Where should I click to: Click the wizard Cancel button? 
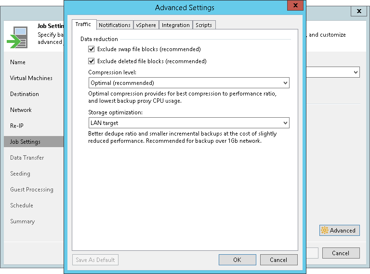(340, 253)
